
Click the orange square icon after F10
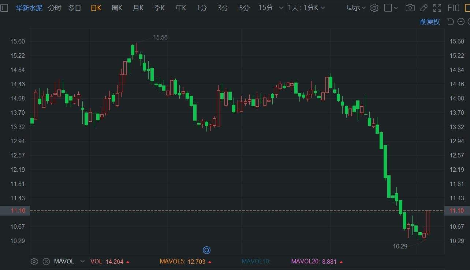click(x=467, y=8)
